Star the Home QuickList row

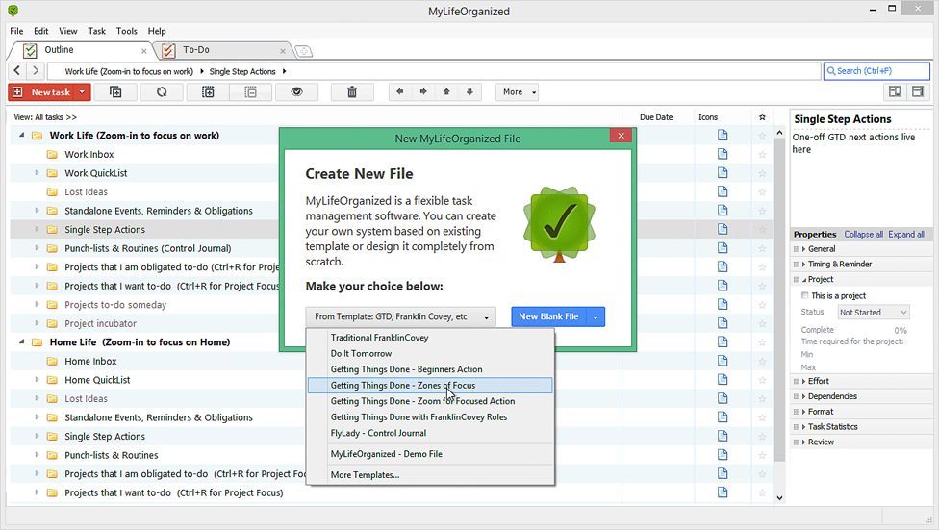click(x=762, y=380)
